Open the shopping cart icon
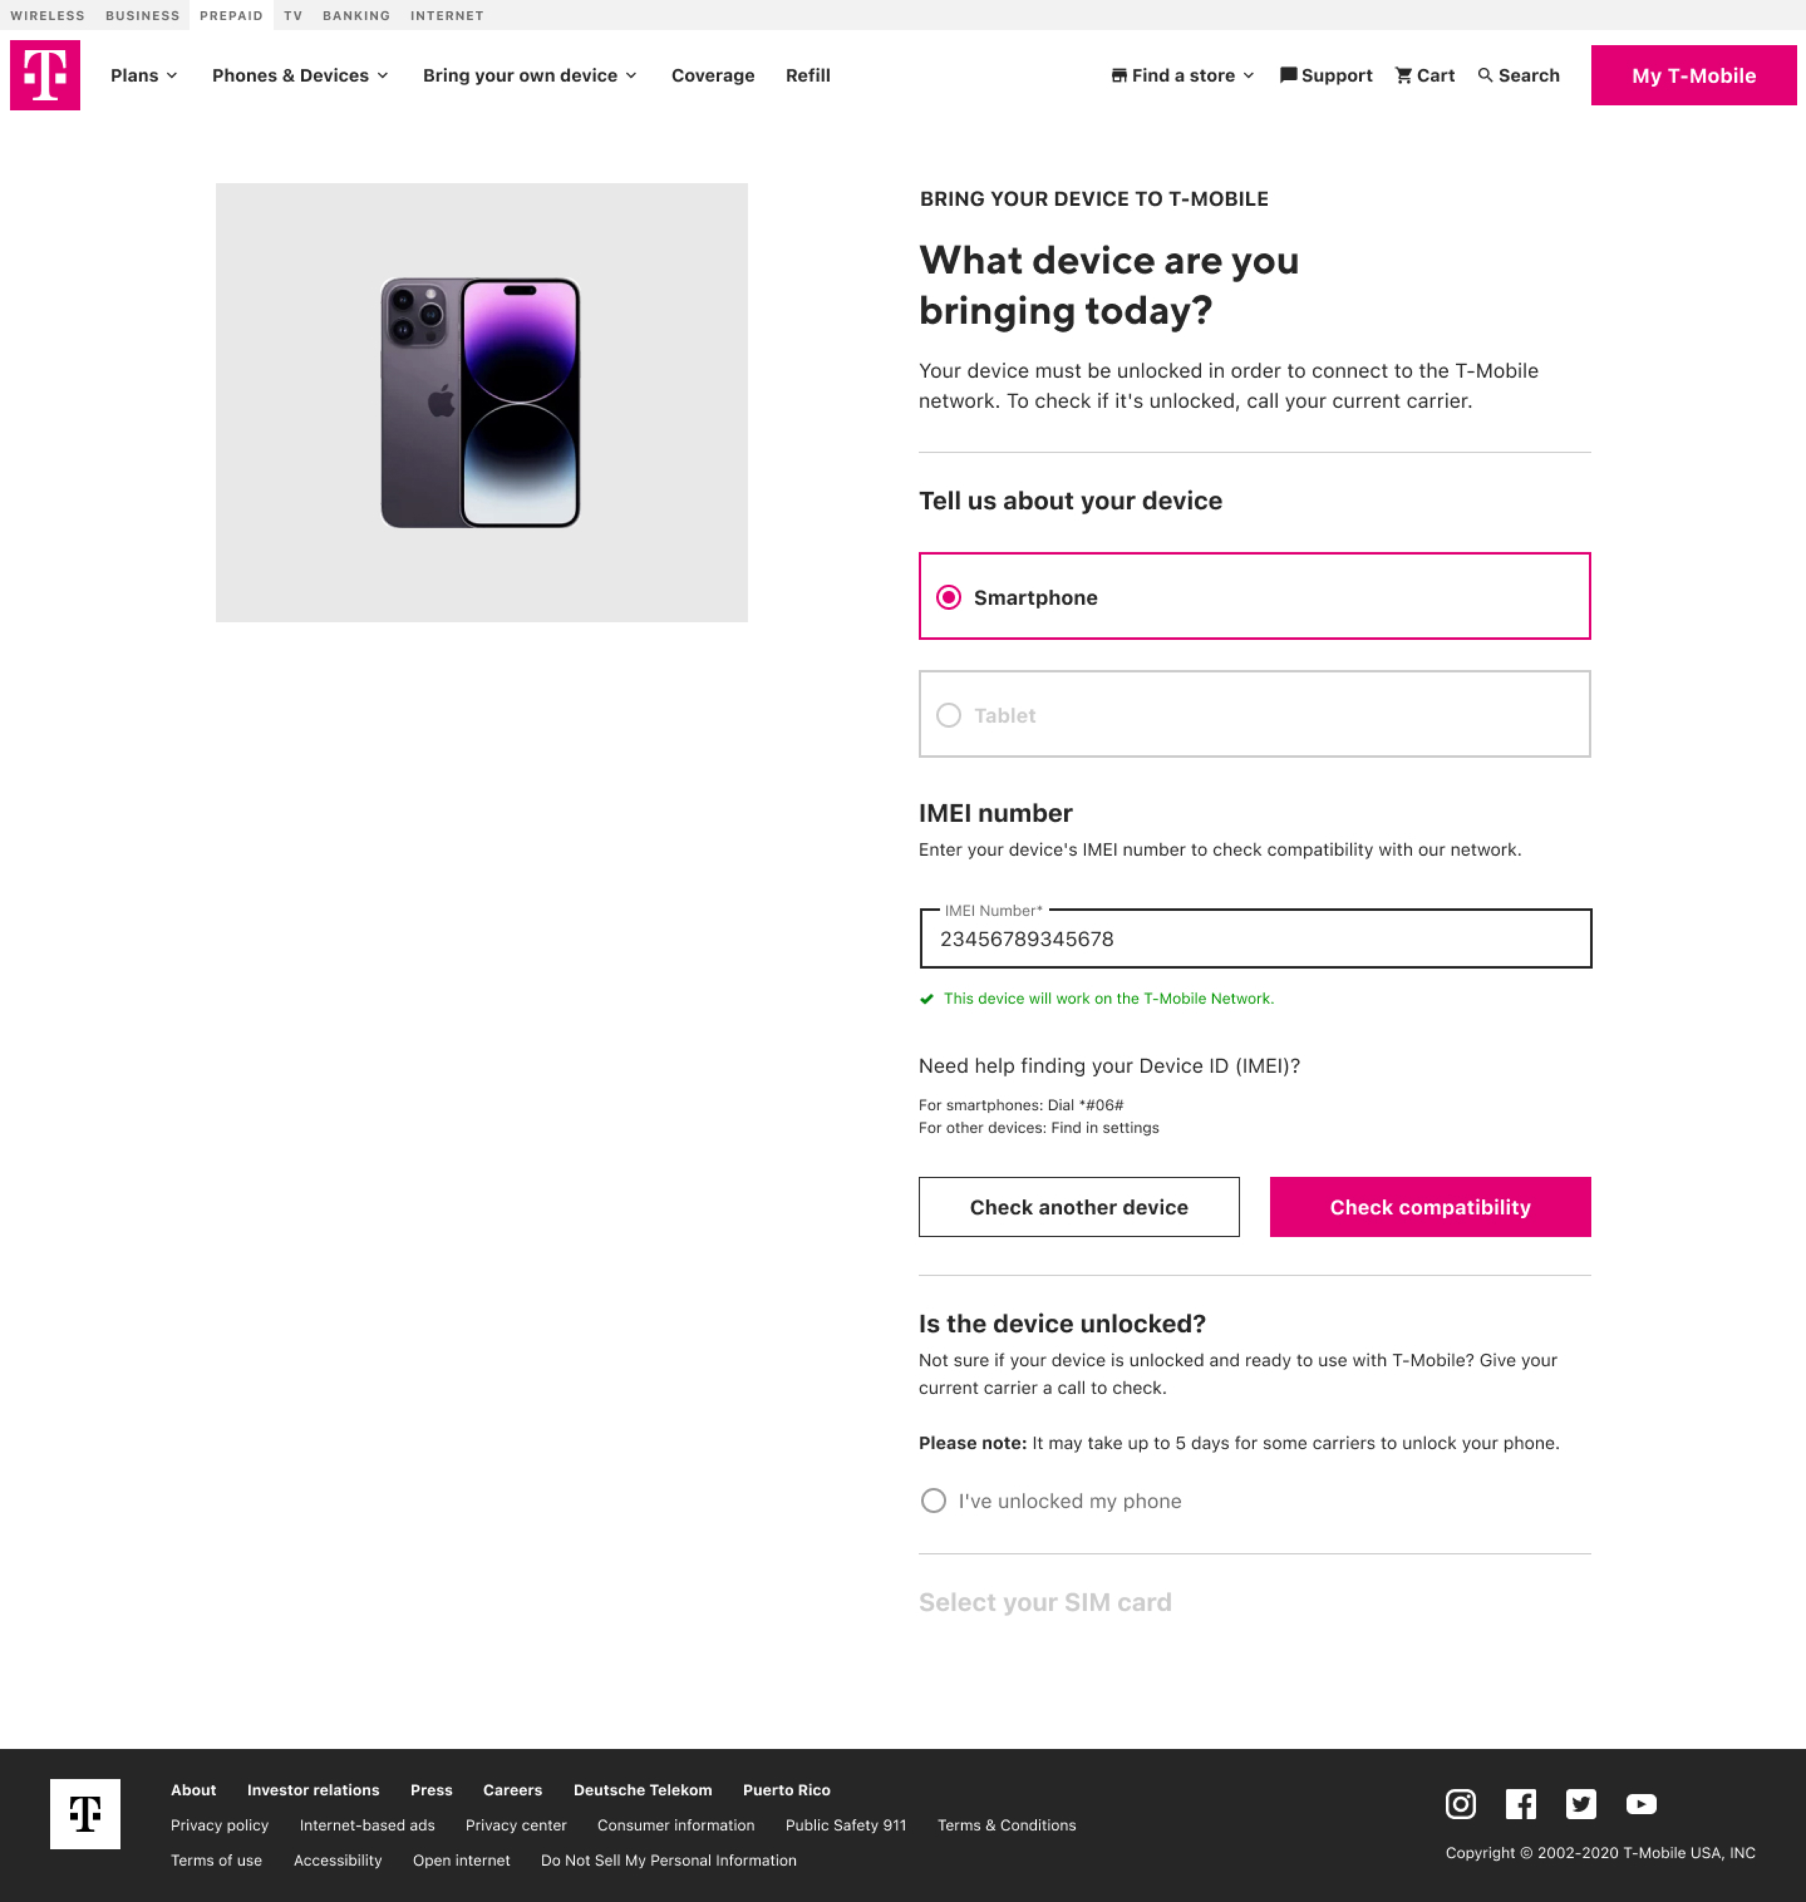The image size is (1806, 1902). (1404, 75)
